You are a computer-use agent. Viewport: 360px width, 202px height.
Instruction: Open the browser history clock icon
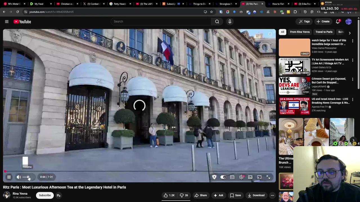click(x=305, y=12)
